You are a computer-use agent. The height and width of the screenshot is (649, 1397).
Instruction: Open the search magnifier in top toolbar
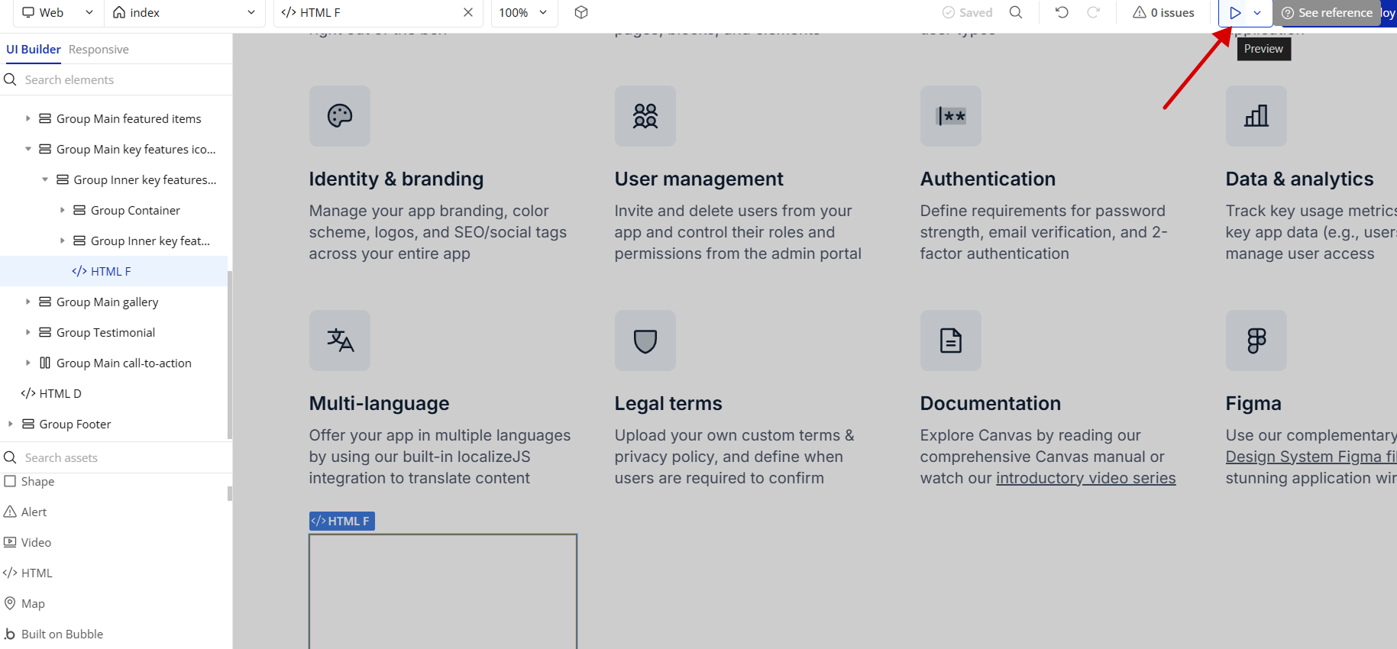click(x=1016, y=12)
